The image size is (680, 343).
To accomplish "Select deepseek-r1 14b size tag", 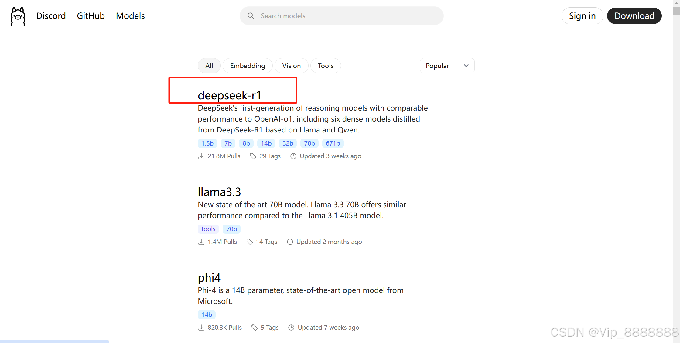I will 266,143.
